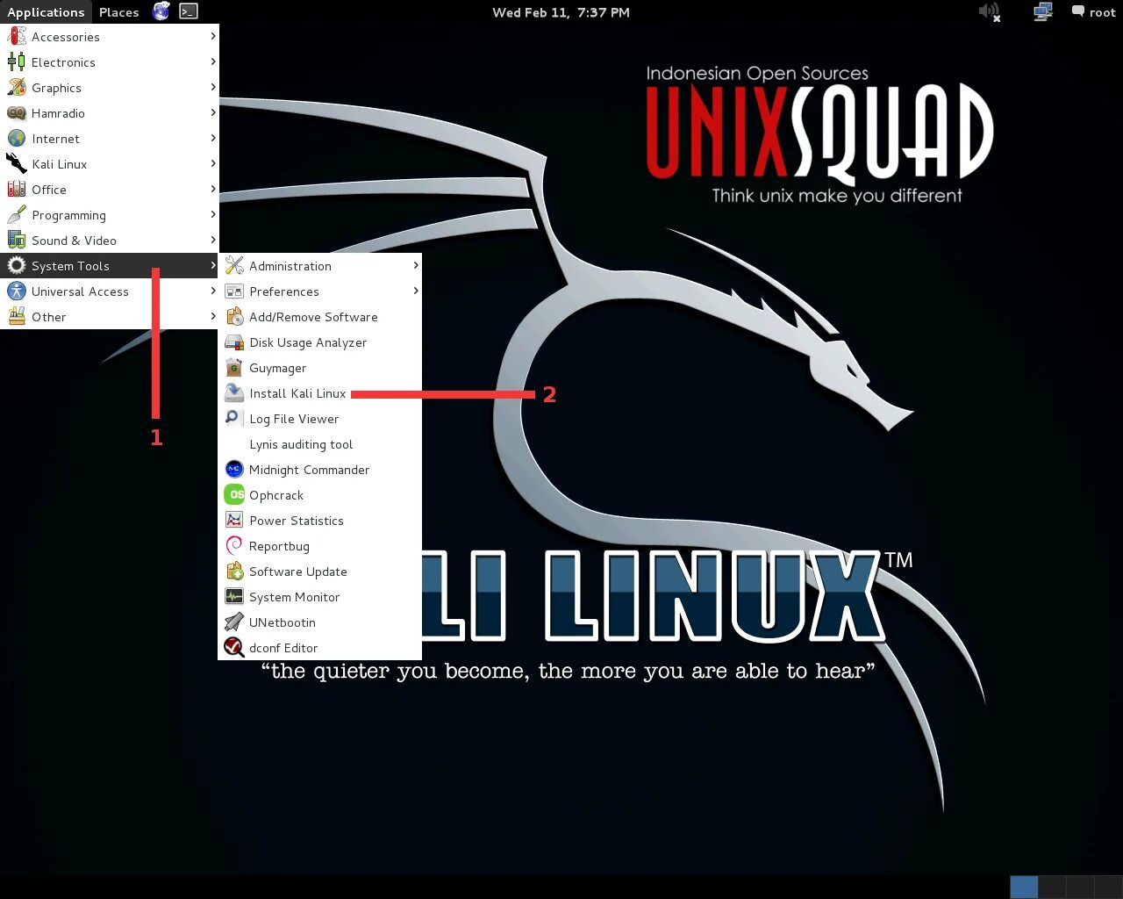Viewport: 1123px width, 899px height.
Task: Click the UNetbootin icon
Action: [x=234, y=622]
